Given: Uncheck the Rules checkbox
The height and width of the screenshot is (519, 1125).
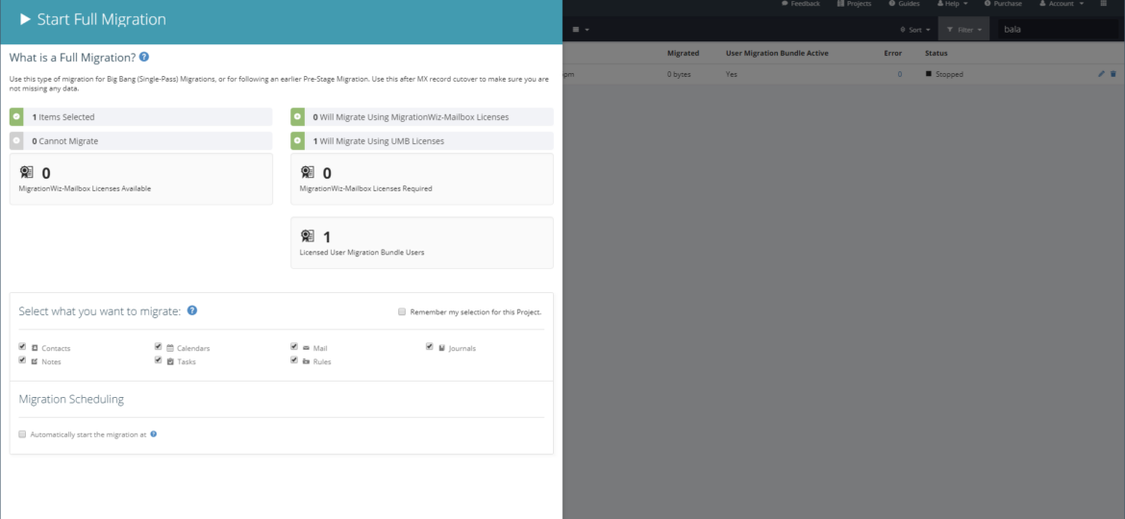Looking at the screenshot, I should coord(294,359).
